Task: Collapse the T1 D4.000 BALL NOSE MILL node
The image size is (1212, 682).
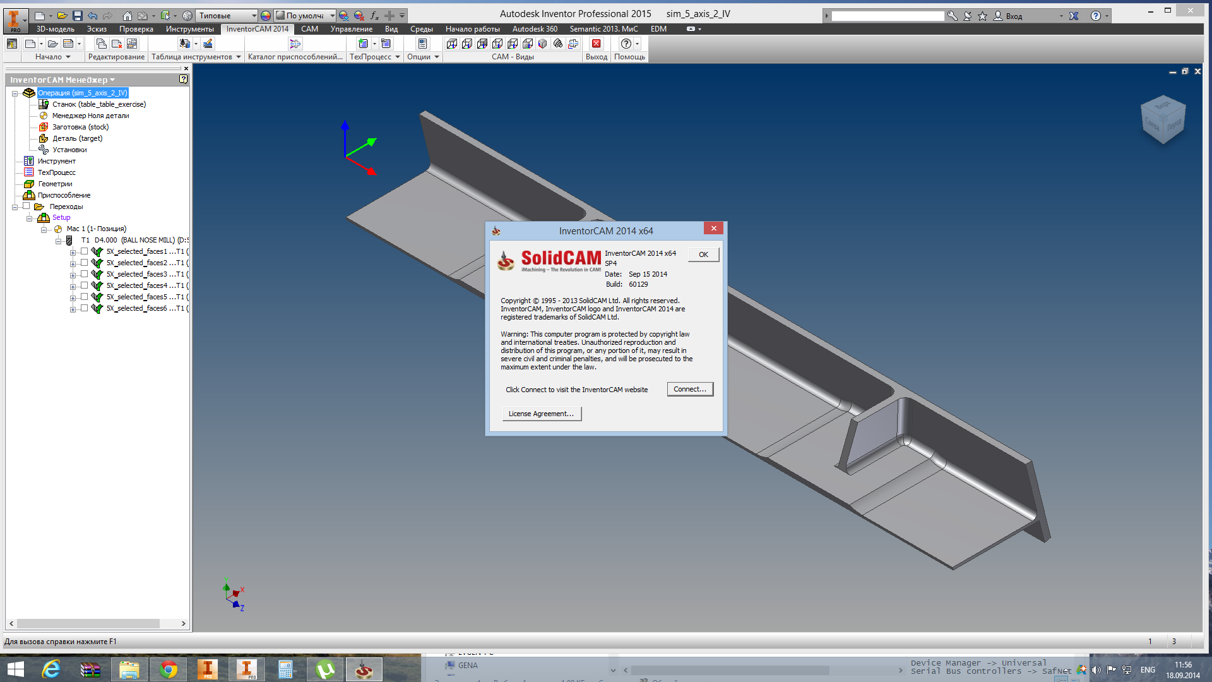Action: [58, 241]
